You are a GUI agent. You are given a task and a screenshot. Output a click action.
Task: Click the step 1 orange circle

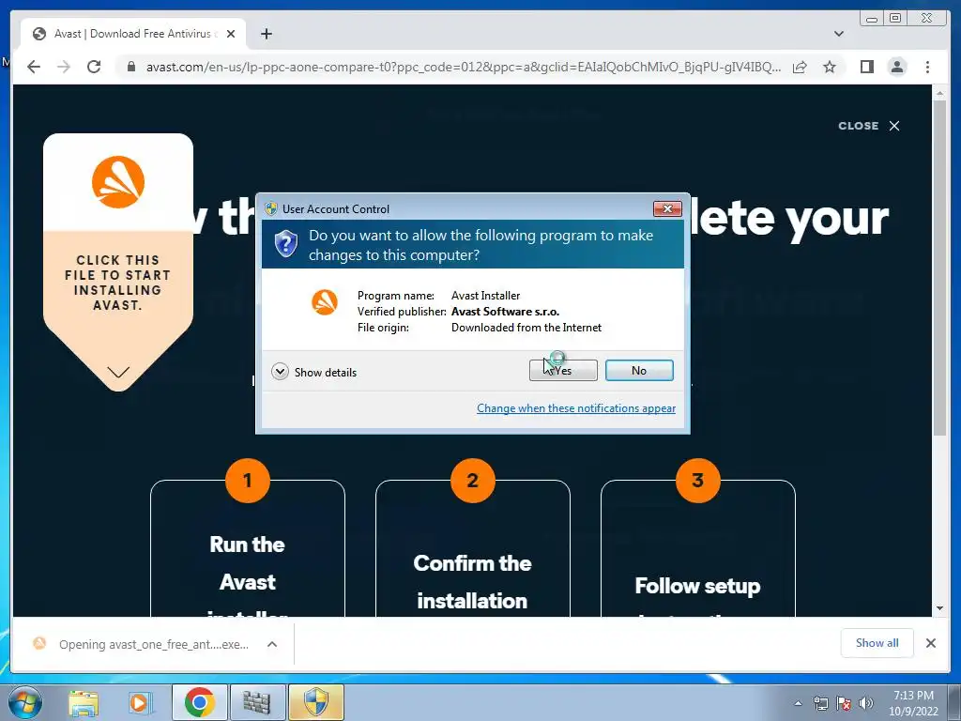point(248,481)
